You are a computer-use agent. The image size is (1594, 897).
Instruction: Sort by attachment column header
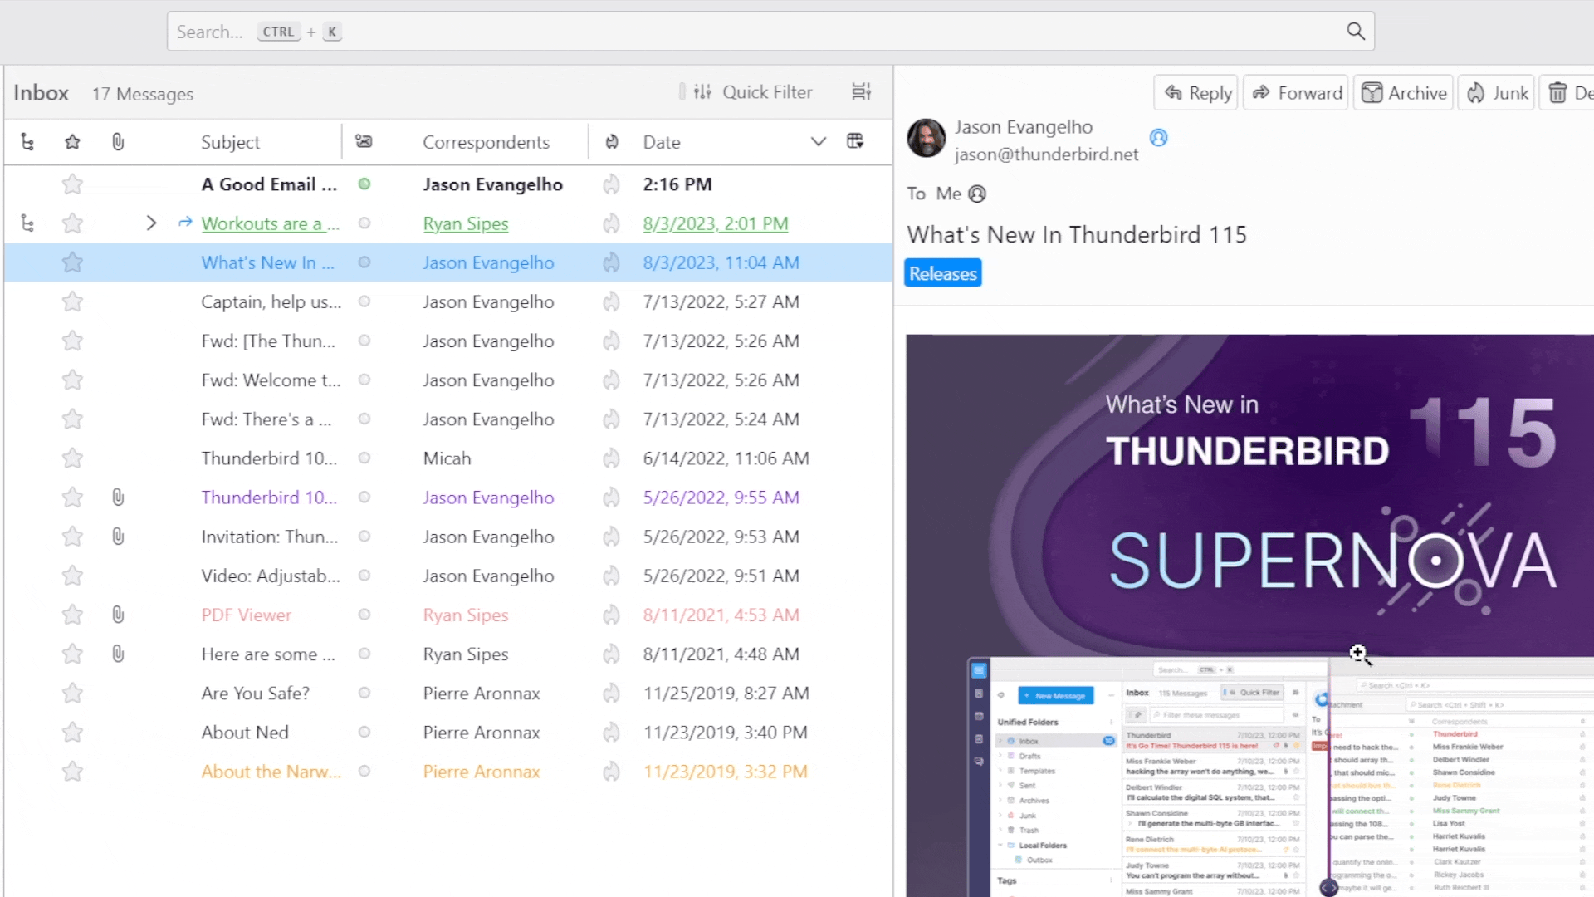(118, 142)
